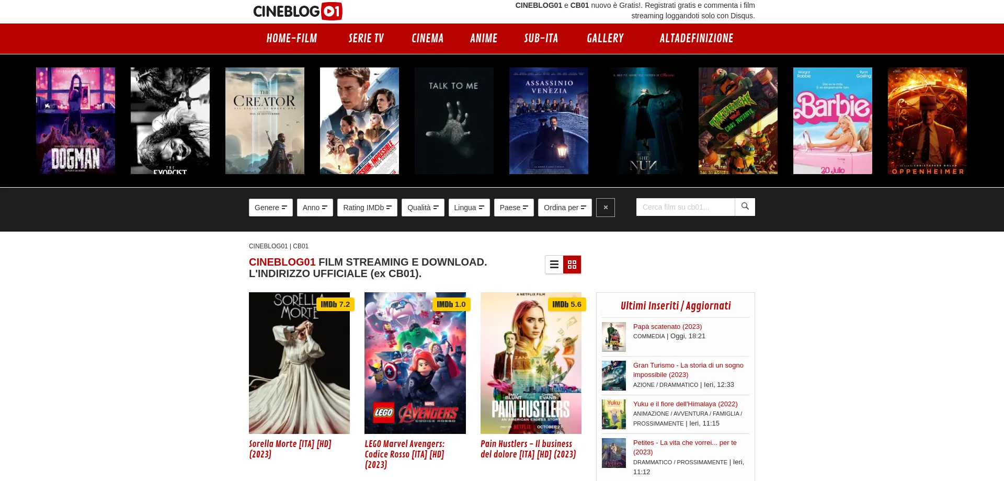Select the Barbie poster in carousel
The width and height of the screenshot is (1004, 481).
point(832,121)
